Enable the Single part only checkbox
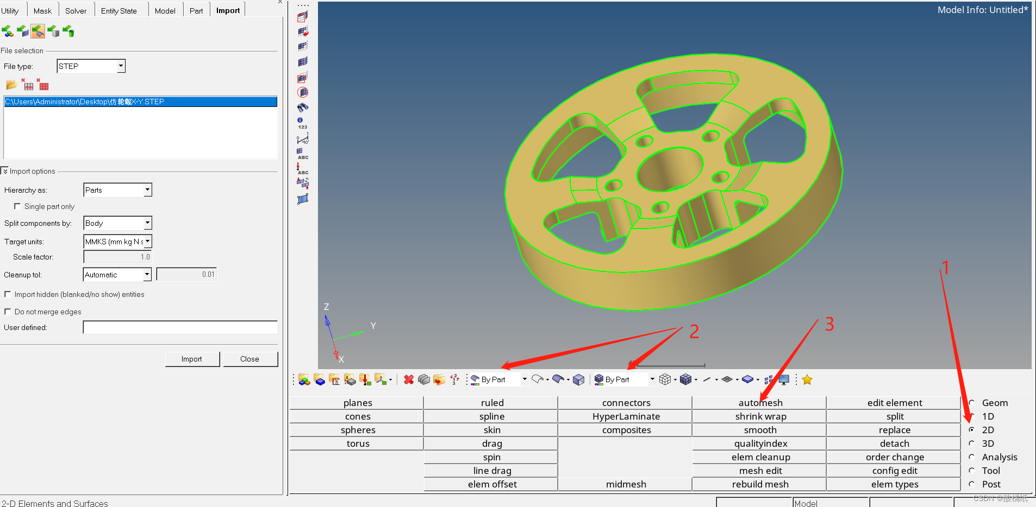The width and height of the screenshot is (1036, 507). coord(17,207)
